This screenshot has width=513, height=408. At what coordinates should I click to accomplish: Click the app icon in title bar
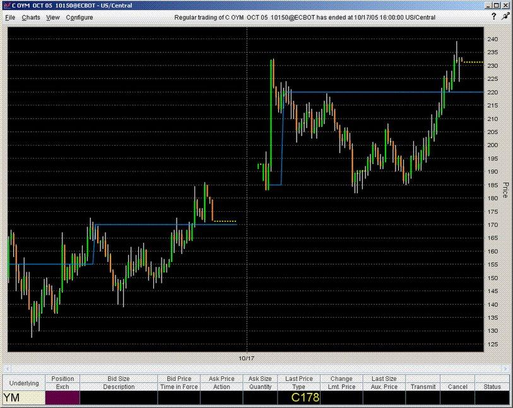(6, 5)
